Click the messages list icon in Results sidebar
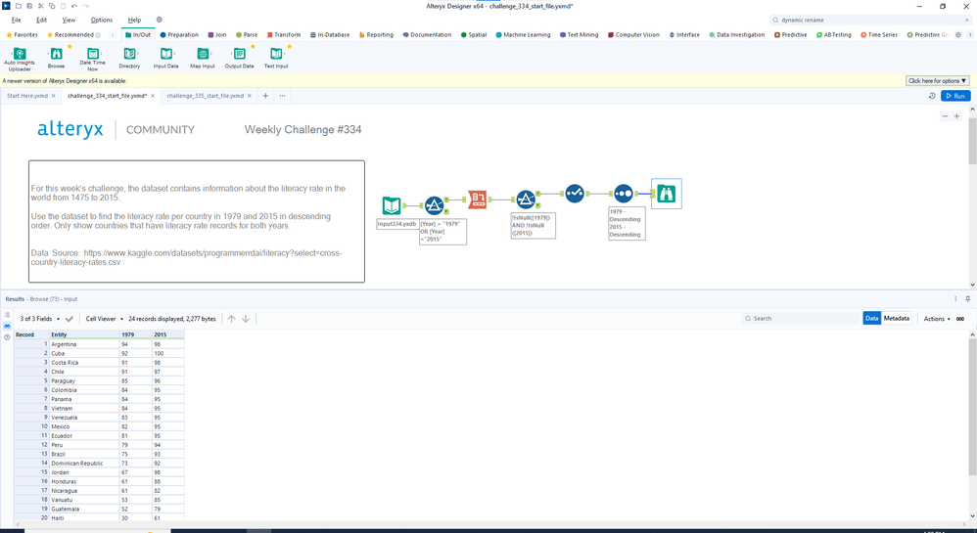The height and width of the screenshot is (533, 977). click(x=8, y=315)
